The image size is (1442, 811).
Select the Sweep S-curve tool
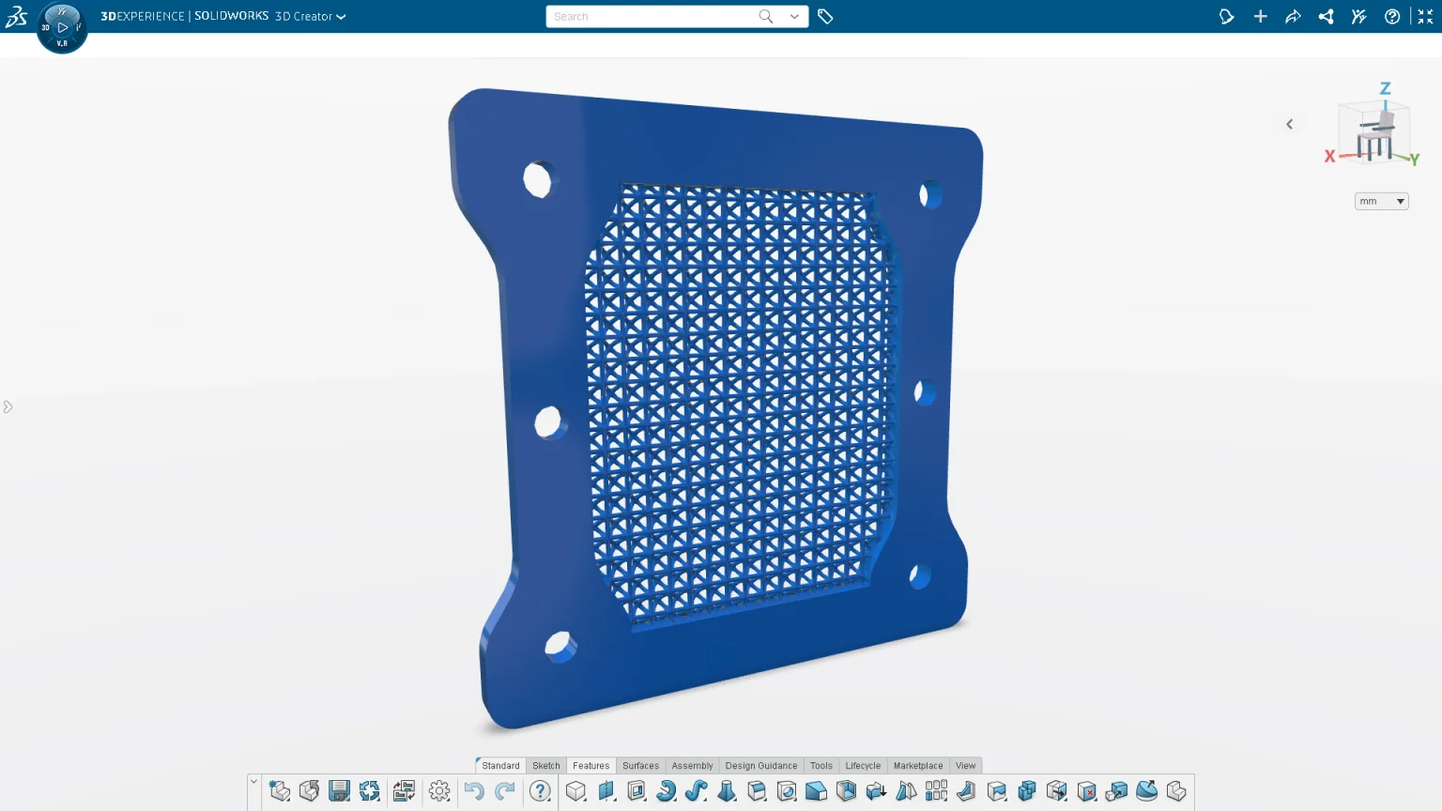tap(697, 791)
